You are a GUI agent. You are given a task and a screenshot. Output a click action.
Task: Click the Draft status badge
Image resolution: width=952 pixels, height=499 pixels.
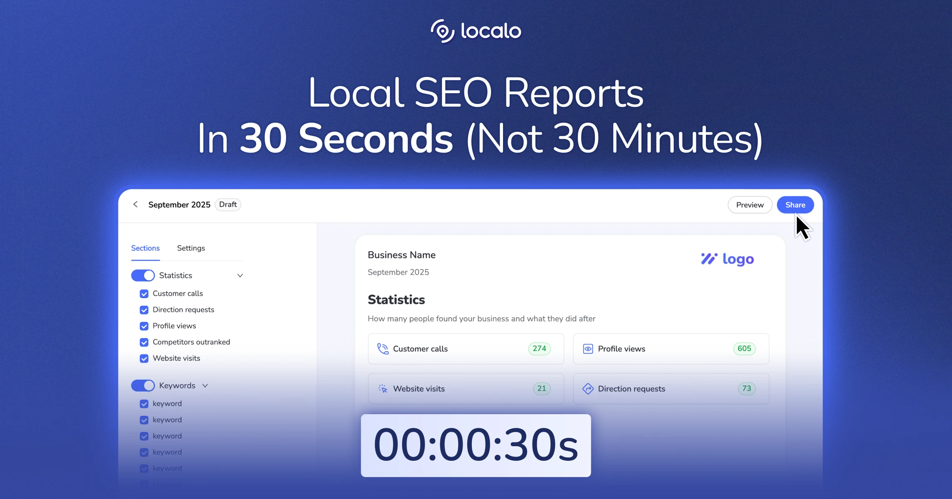(227, 204)
